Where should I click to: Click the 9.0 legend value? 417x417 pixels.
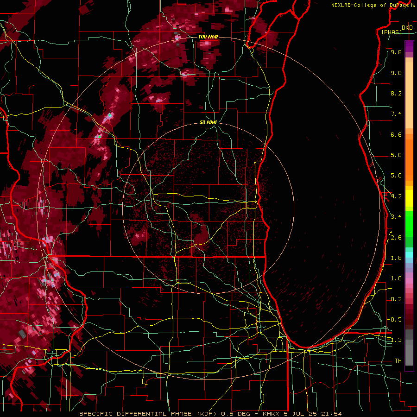pyautogui.click(x=396, y=73)
